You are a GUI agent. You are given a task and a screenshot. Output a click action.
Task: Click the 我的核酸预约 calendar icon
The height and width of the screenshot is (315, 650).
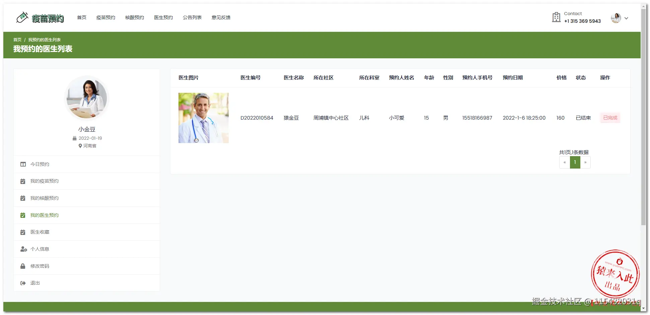coord(23,198)
